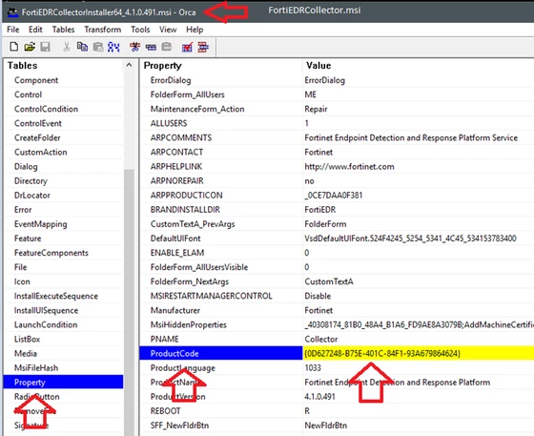Select the ProductVersion property row
The width and height of the screenshot is (534, 436).
pos(337,397)
